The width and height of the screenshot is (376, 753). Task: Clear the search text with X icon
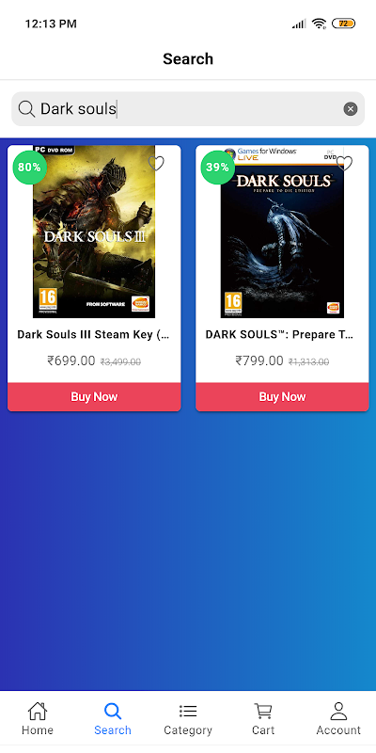coord(351,109)
